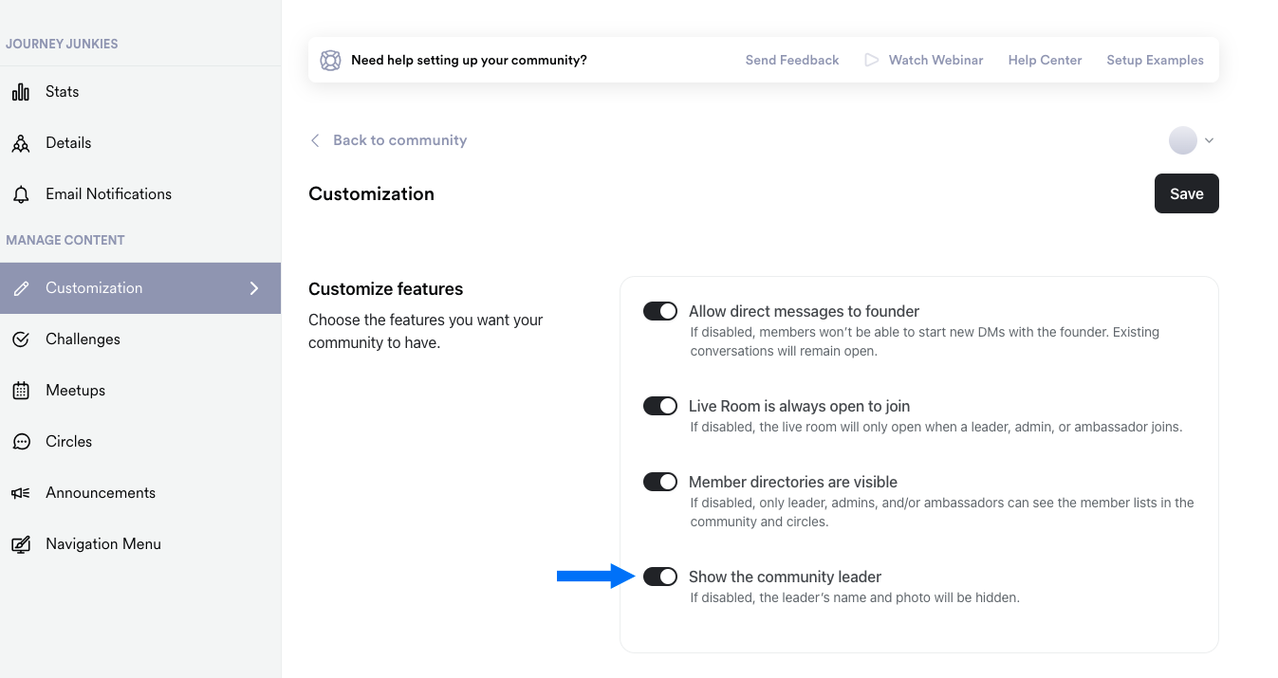Open Stats in the sidebar
Screen dimensions: 1278x678
140,92
